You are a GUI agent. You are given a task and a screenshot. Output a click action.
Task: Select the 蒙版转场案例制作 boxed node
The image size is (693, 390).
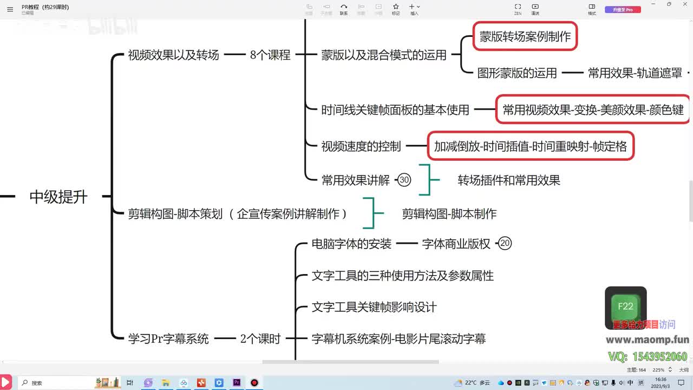[525, 37]
